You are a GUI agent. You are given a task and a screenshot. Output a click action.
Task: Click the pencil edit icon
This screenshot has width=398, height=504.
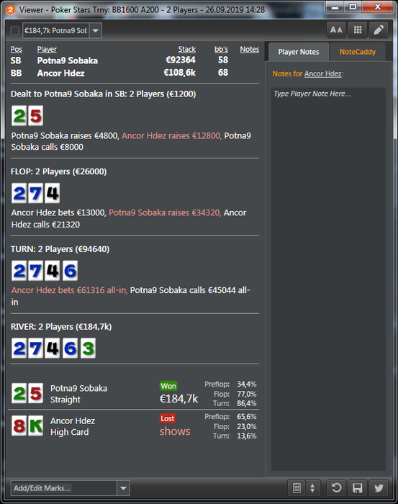379,30
